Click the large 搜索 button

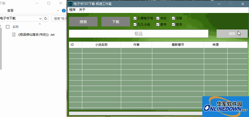pos(83,22)
